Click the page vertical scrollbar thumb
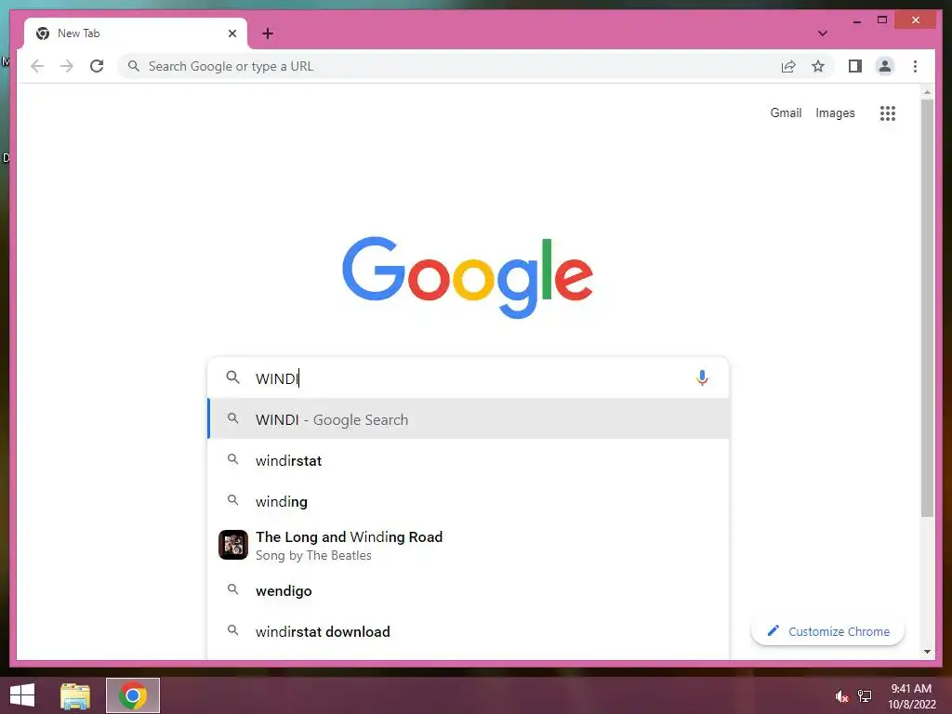Image resolution: width=952 pixels, height=714 pixels. point(927,308)
